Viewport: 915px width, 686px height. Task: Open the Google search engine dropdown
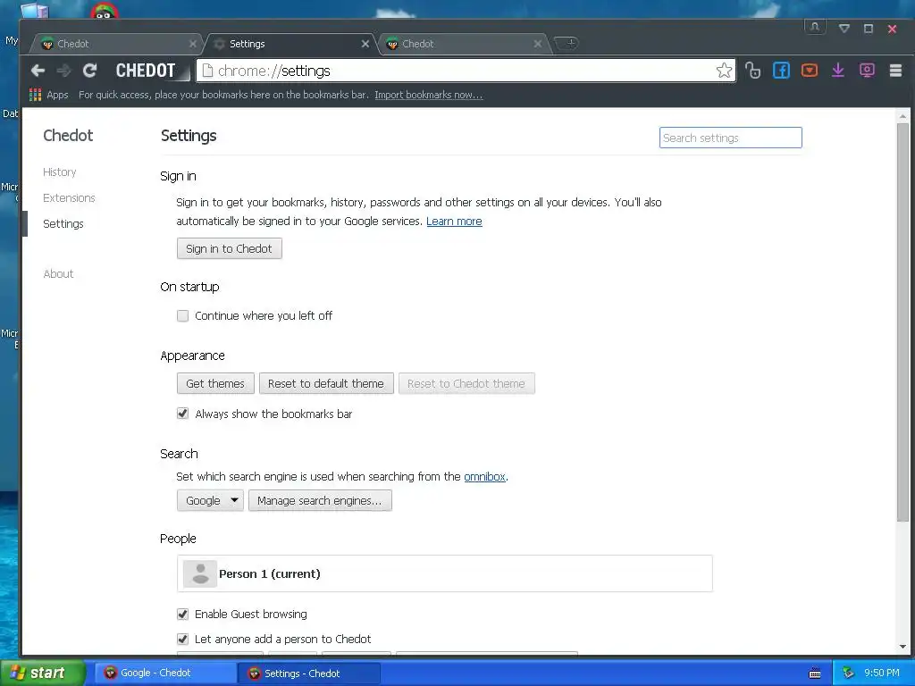pos(211,500)
